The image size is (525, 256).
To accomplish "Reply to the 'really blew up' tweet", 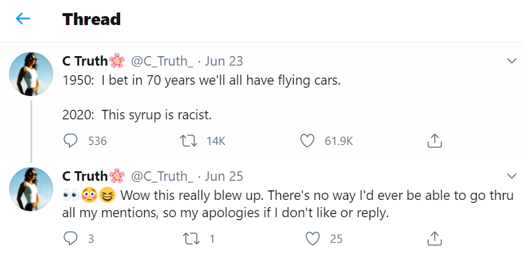I will click(x=71, y=239).
